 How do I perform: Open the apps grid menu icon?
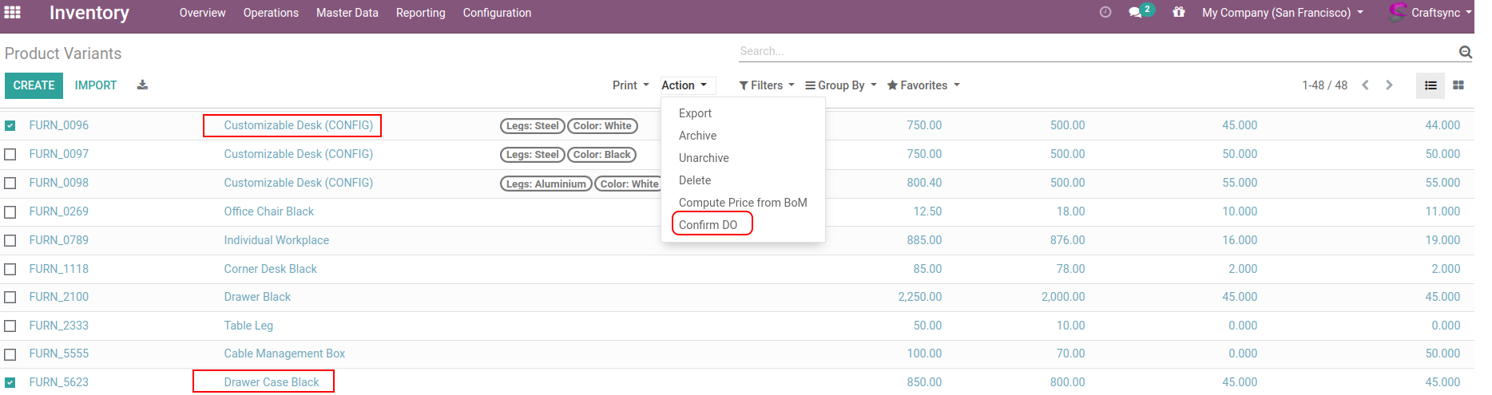[x=13, y=13]
